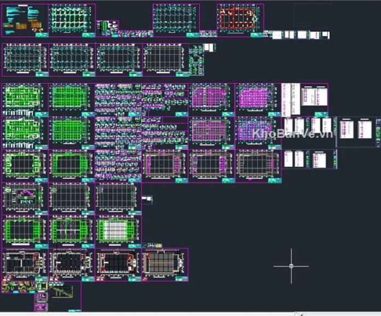
Task: Select the floor plan sheet outlined in red
Action: 240,20
